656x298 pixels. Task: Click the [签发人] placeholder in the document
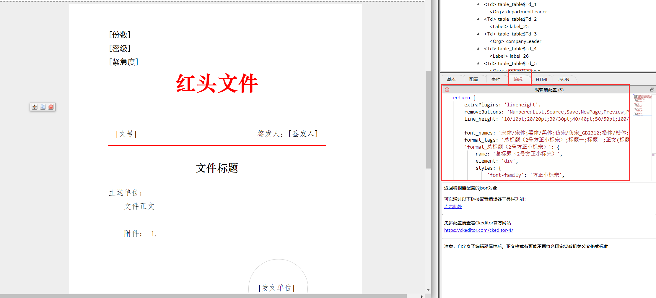point(303,134)
